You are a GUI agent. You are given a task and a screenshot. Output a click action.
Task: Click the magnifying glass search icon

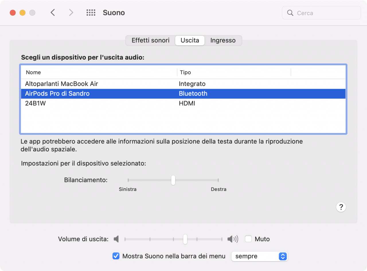click(290, 13)
